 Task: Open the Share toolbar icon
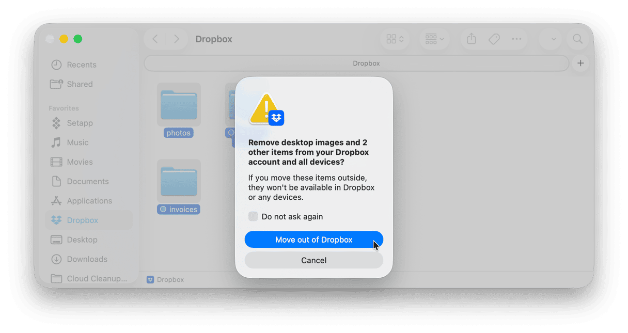pos(471,39)
